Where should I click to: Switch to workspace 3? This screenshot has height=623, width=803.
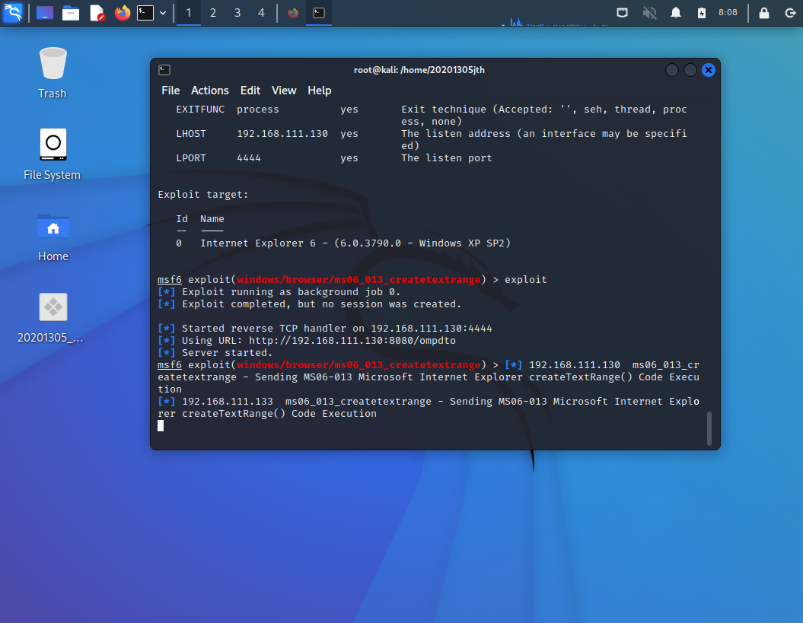[x=237, y=13]
